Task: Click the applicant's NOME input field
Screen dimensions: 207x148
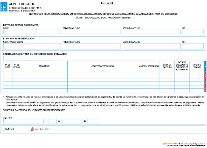Action: pyautogui.click(x=31, y=32)
